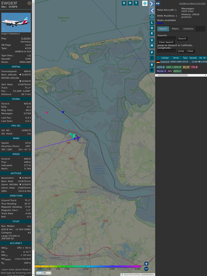Click the Clear Search button
The height and width of the screenshot is (276, 207).
tap(166, 42)
